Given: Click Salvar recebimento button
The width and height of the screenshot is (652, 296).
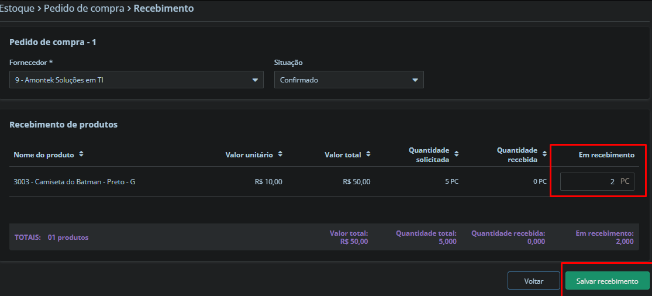Looking at the screenshot, I should (607, 281).
